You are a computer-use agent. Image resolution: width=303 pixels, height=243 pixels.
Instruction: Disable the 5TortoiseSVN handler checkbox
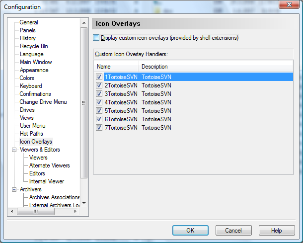pos(99,111)
